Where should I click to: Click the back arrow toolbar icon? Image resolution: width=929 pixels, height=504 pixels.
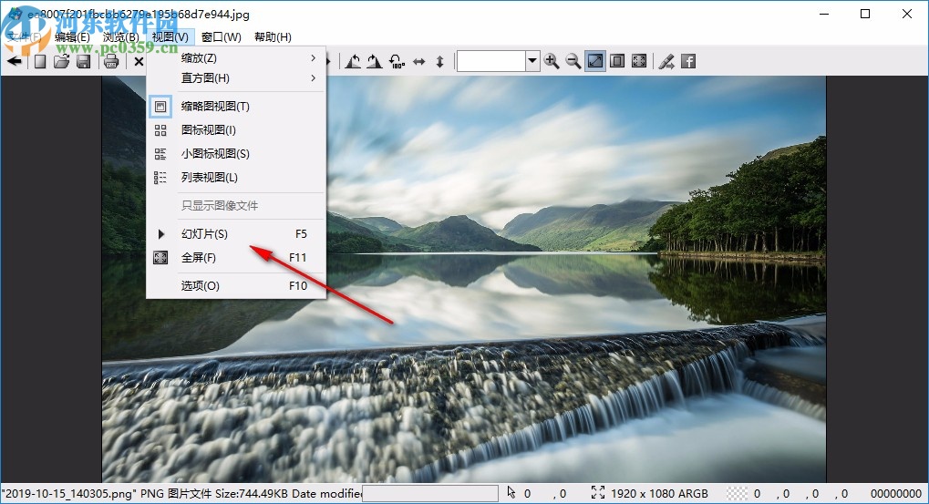pyautogui.click(x=15, y=61)
